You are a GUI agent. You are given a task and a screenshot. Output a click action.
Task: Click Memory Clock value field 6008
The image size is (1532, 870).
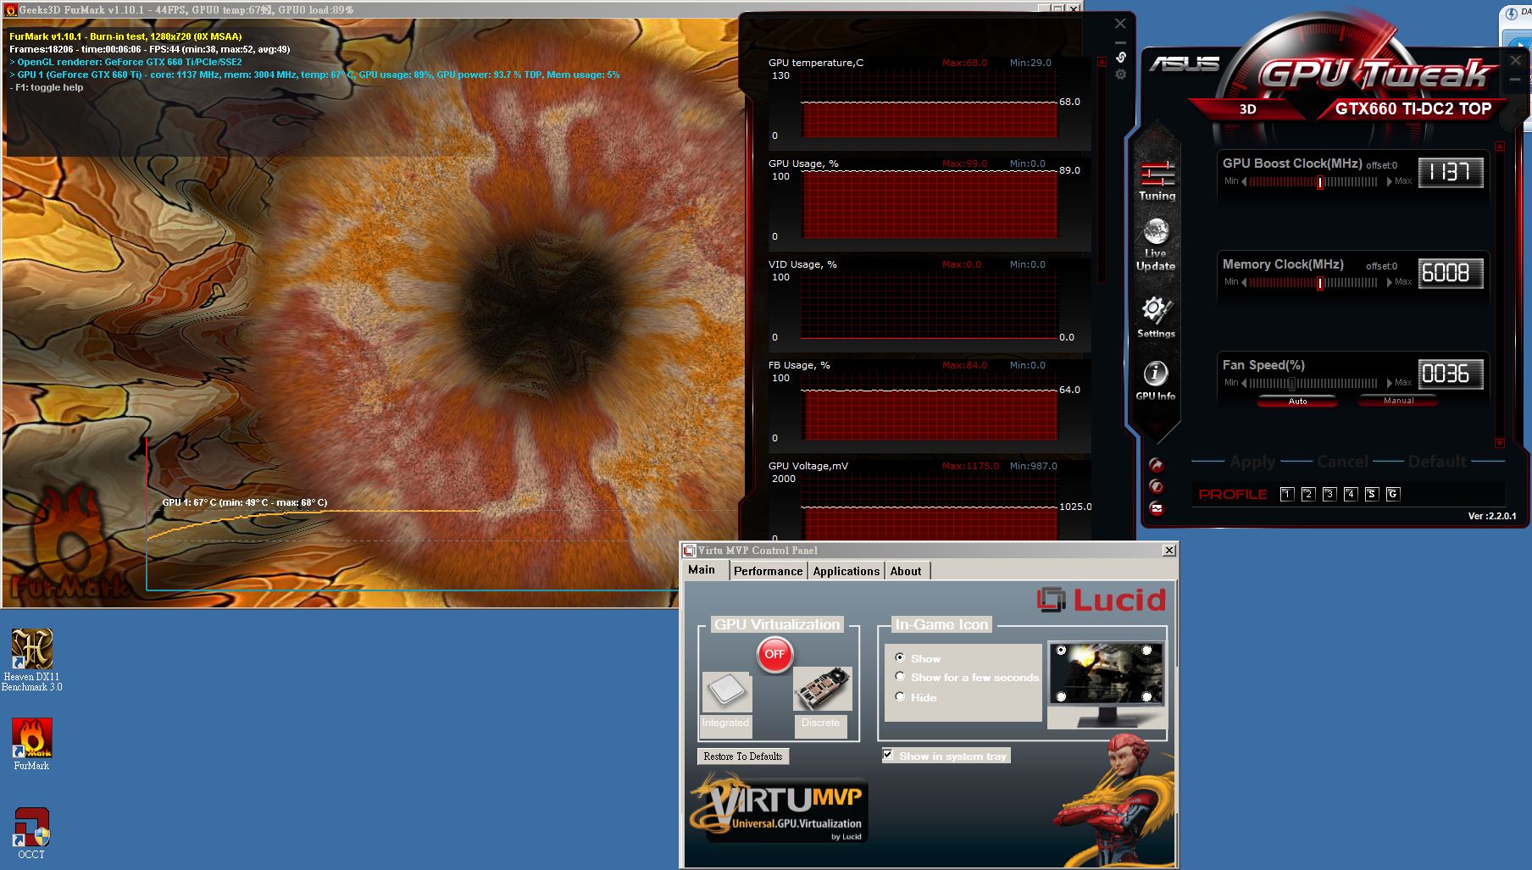(x=1451, y=274)
